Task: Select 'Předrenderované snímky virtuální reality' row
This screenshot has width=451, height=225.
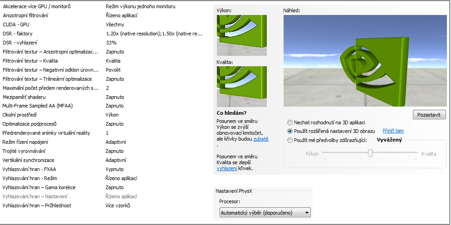Action: [103, 133]
